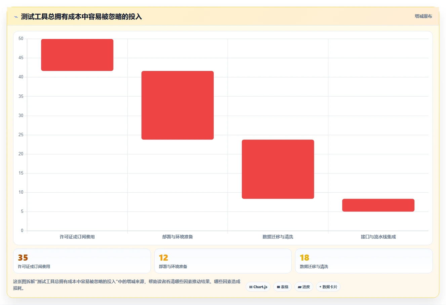Click y-axis tick value 50

point(21,39)
